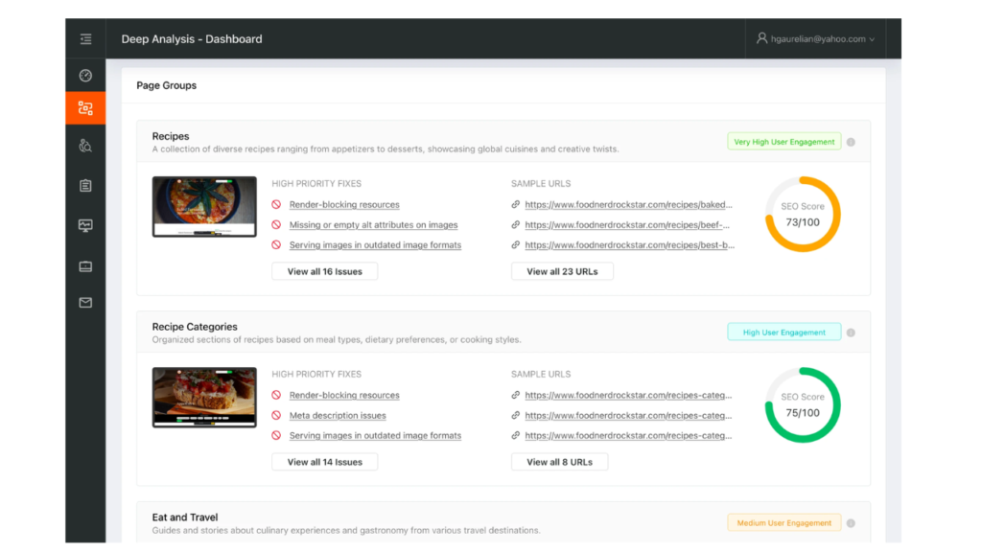
Task: Click the Deep Analysis - Dashboard title
Action: [192, 38]
